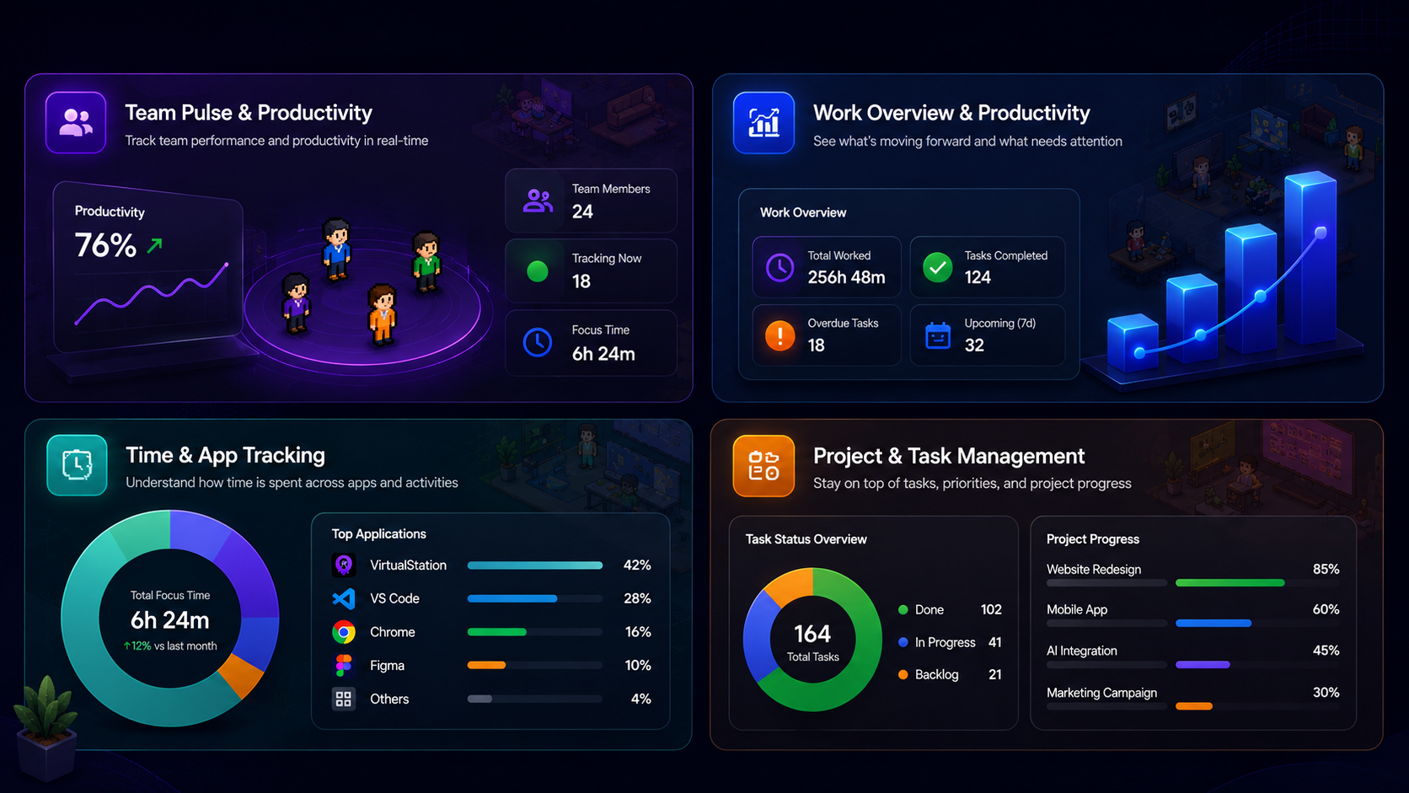Click the Chrome usage bar
Screen dimensions: 1409x793
tap(535, 632)
